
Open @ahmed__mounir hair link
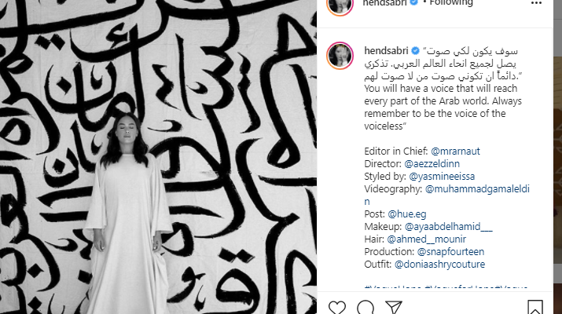tap(427, 239)
